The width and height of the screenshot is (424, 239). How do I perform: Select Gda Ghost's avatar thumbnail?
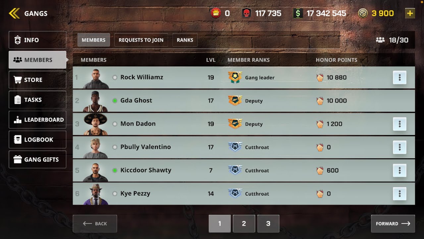coord(95,101)
